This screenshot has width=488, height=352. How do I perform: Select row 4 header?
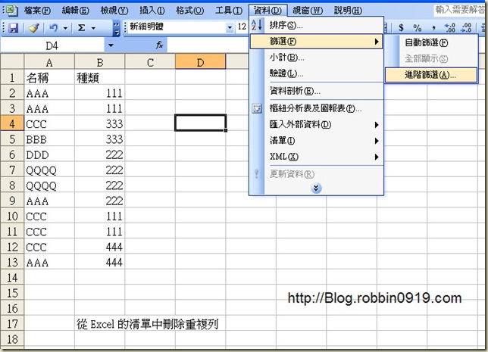tap(12, 123)
